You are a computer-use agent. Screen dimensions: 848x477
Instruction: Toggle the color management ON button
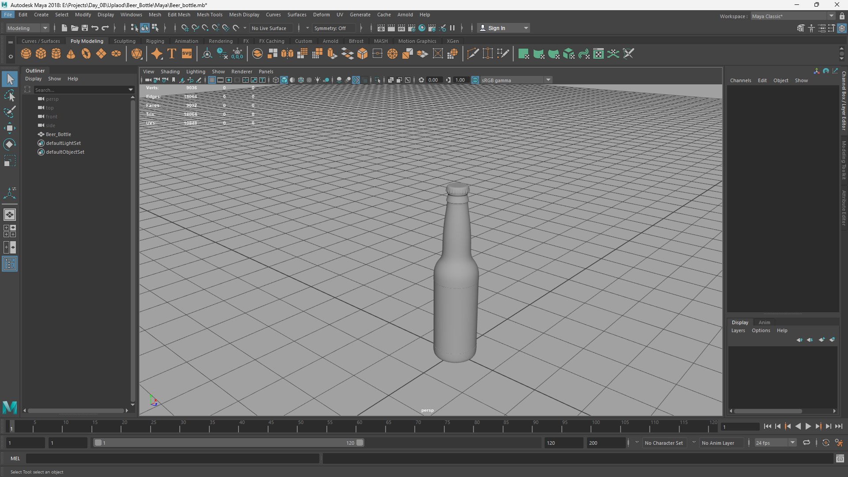(475, 80)
